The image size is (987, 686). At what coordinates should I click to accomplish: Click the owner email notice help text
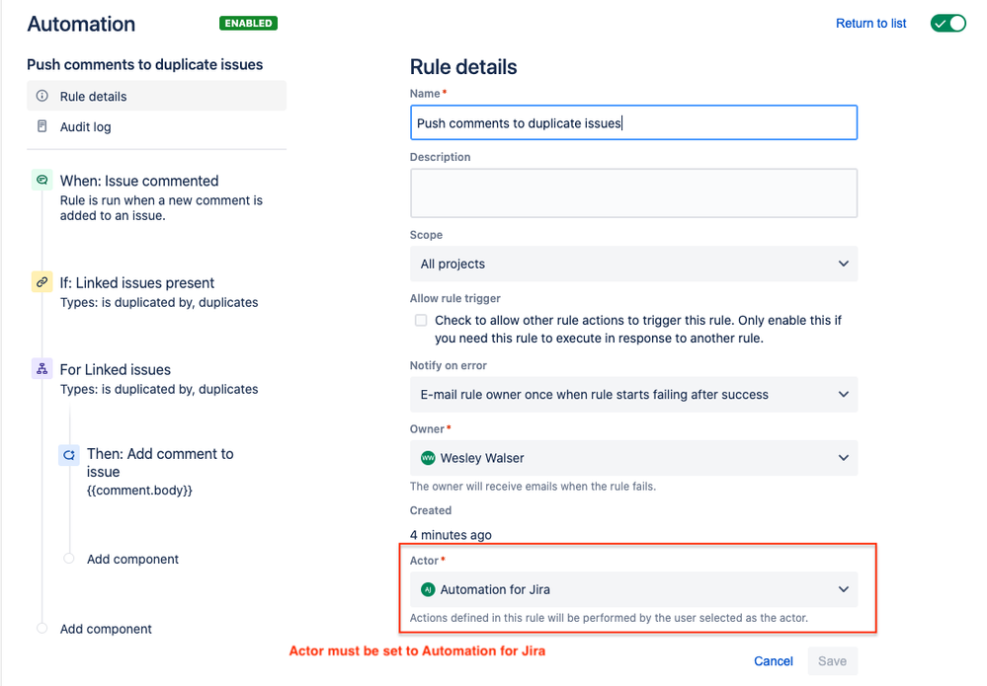coord(533,487)
